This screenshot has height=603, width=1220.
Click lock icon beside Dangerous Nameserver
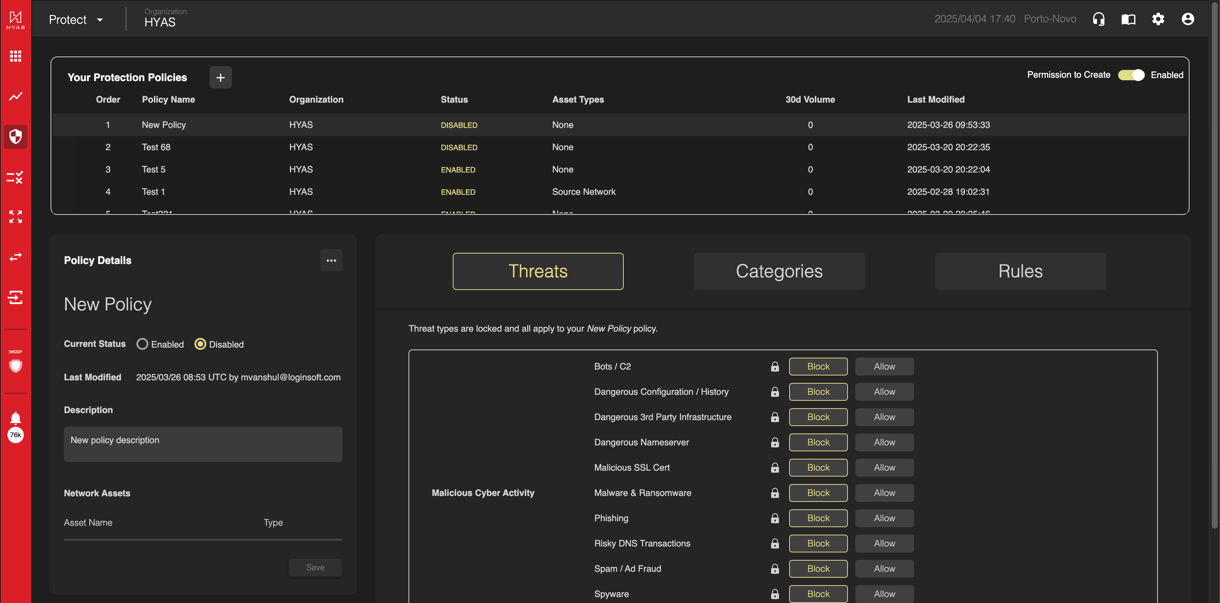pyautogui.click(x=775, y=442)
